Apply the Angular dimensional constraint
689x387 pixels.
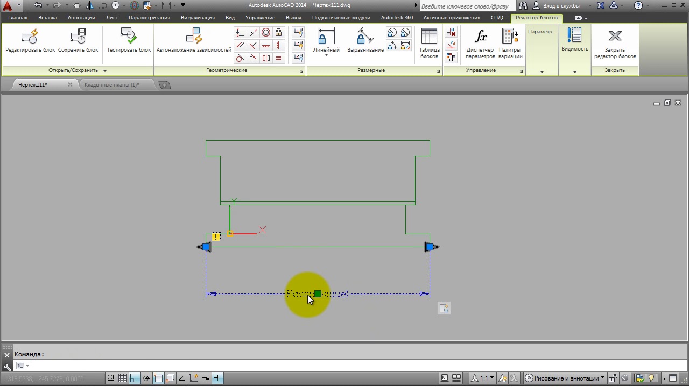point(392,46)
